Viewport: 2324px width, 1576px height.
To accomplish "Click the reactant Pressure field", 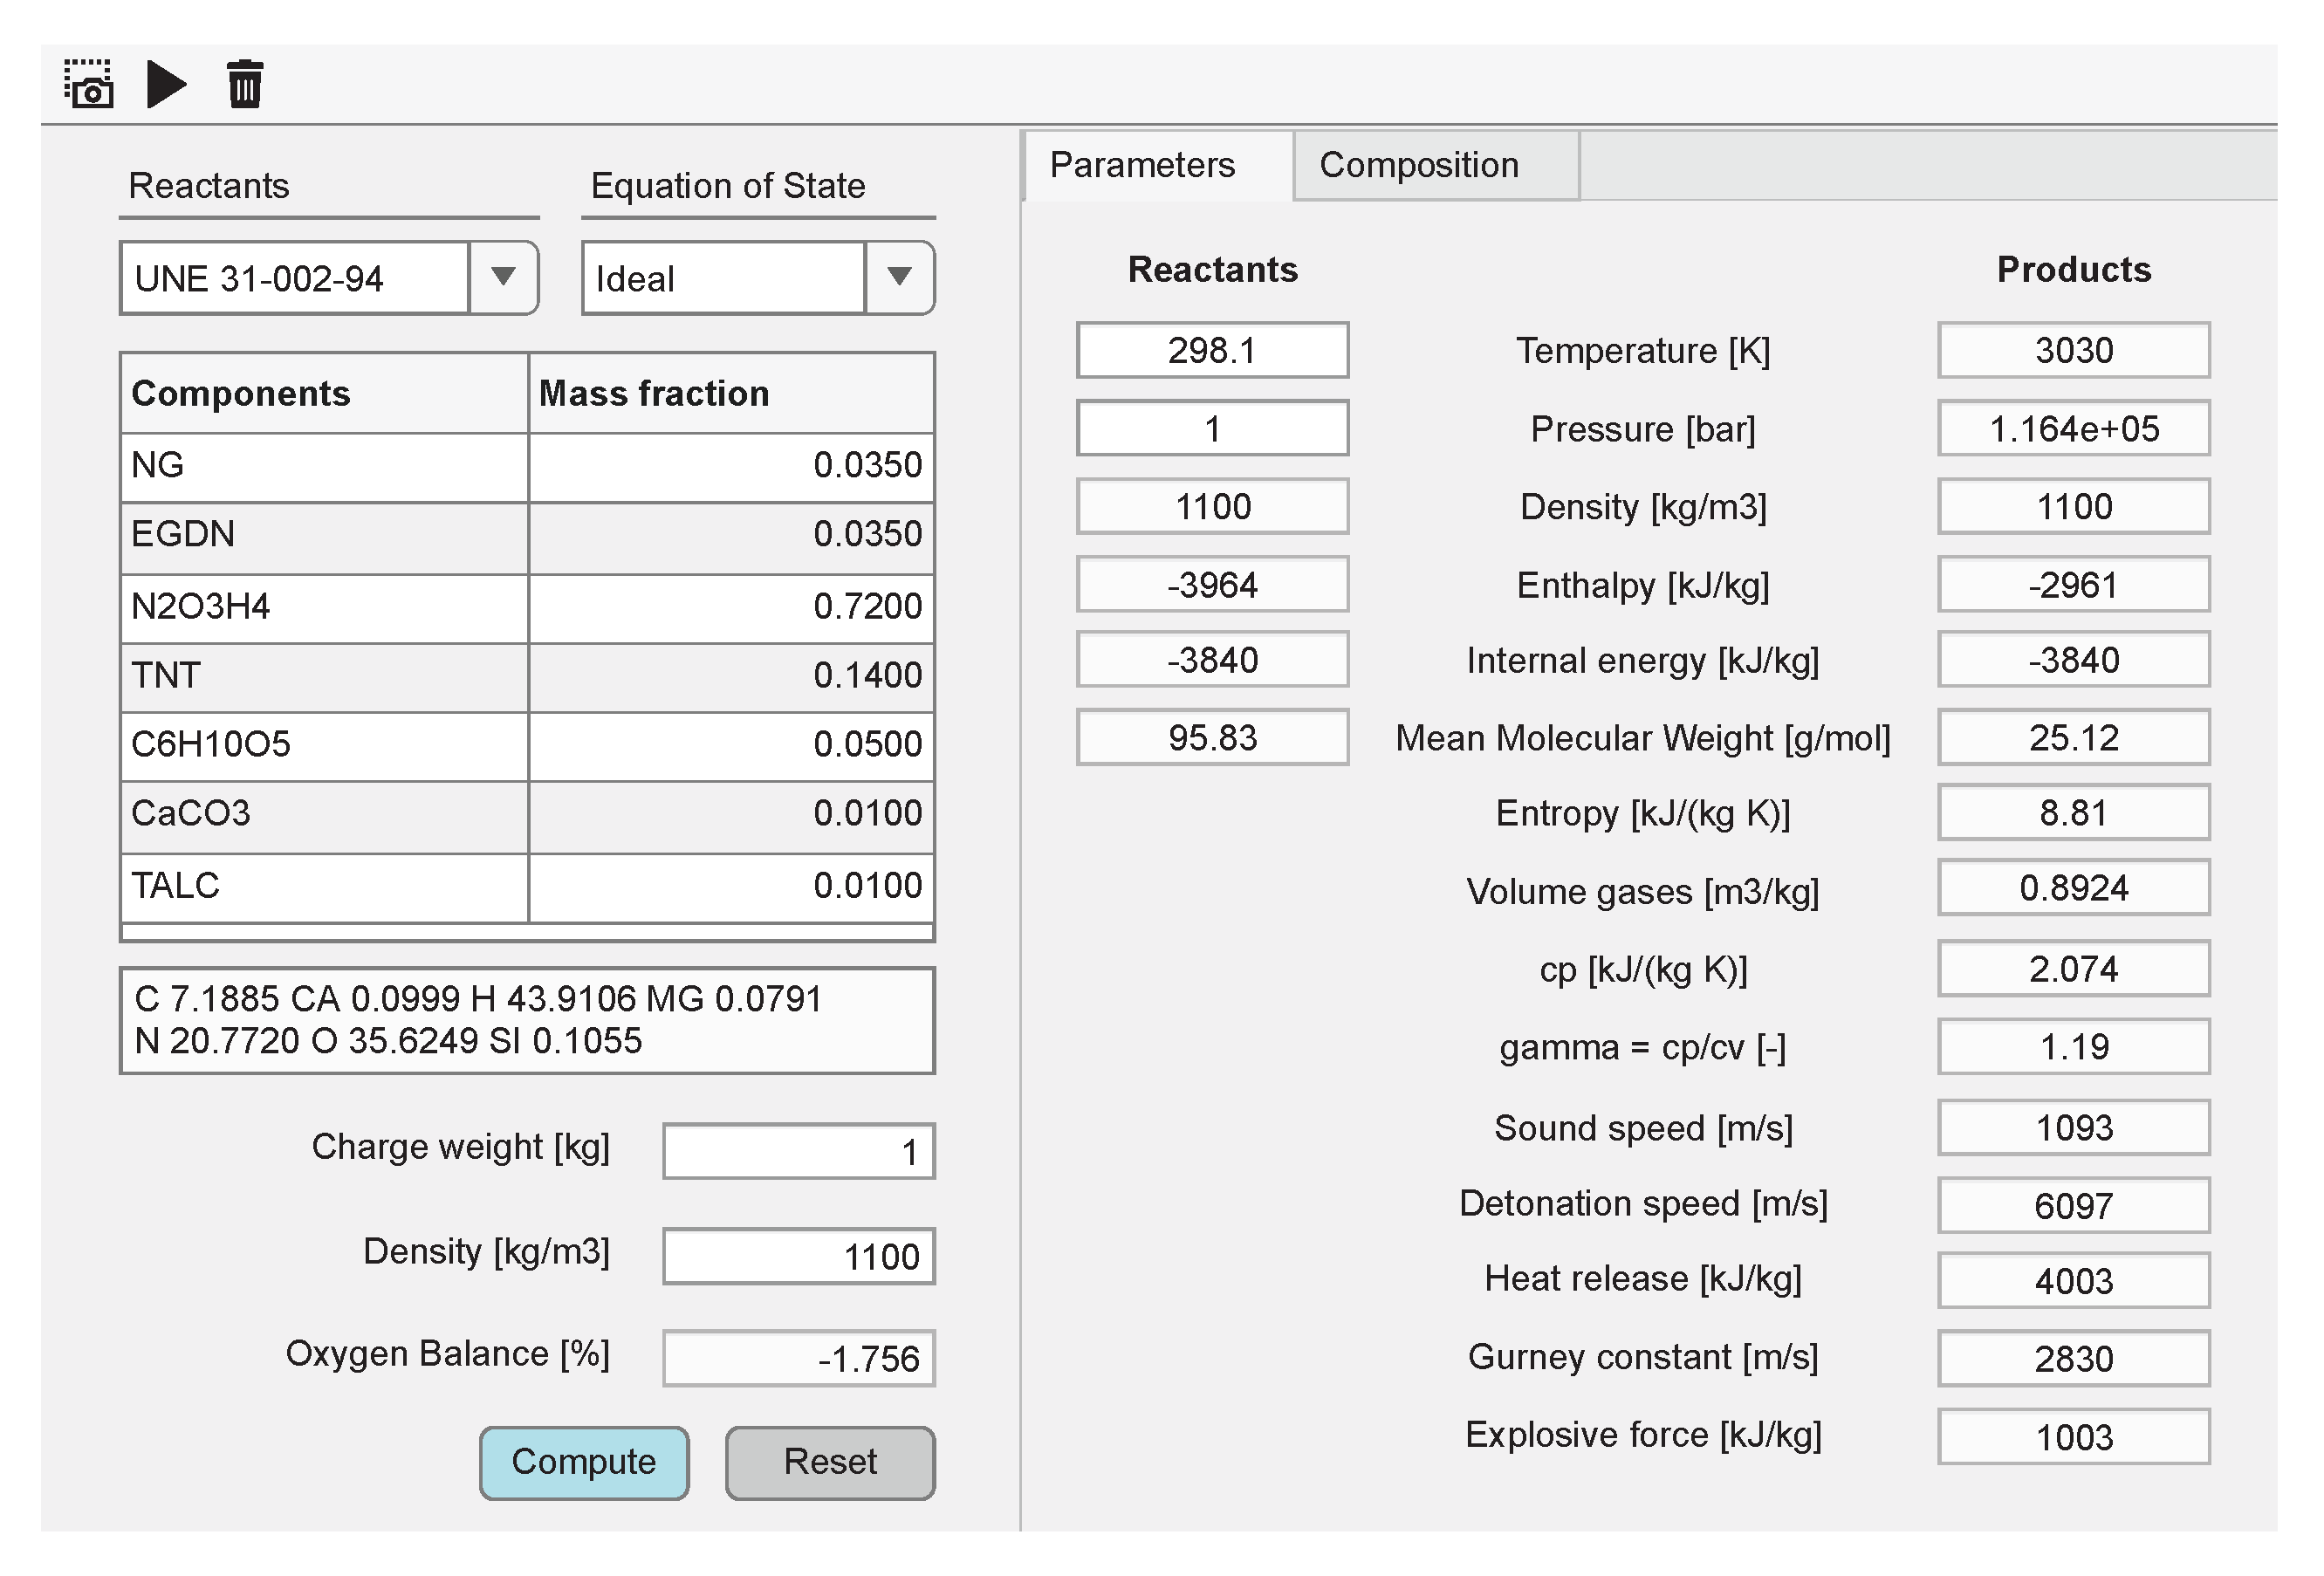I will [1212, 428].
